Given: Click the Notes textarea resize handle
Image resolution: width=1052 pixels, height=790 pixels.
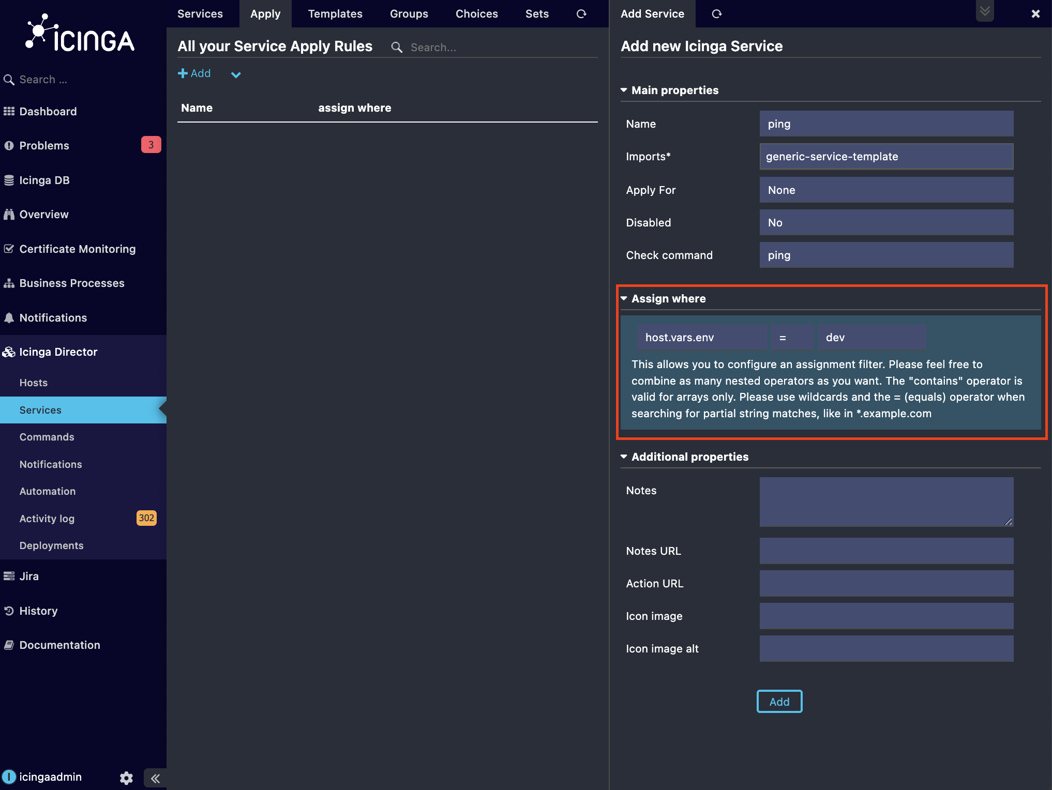Looking at the screenshot, I should pyautogui.click(x=1009, y=522).
